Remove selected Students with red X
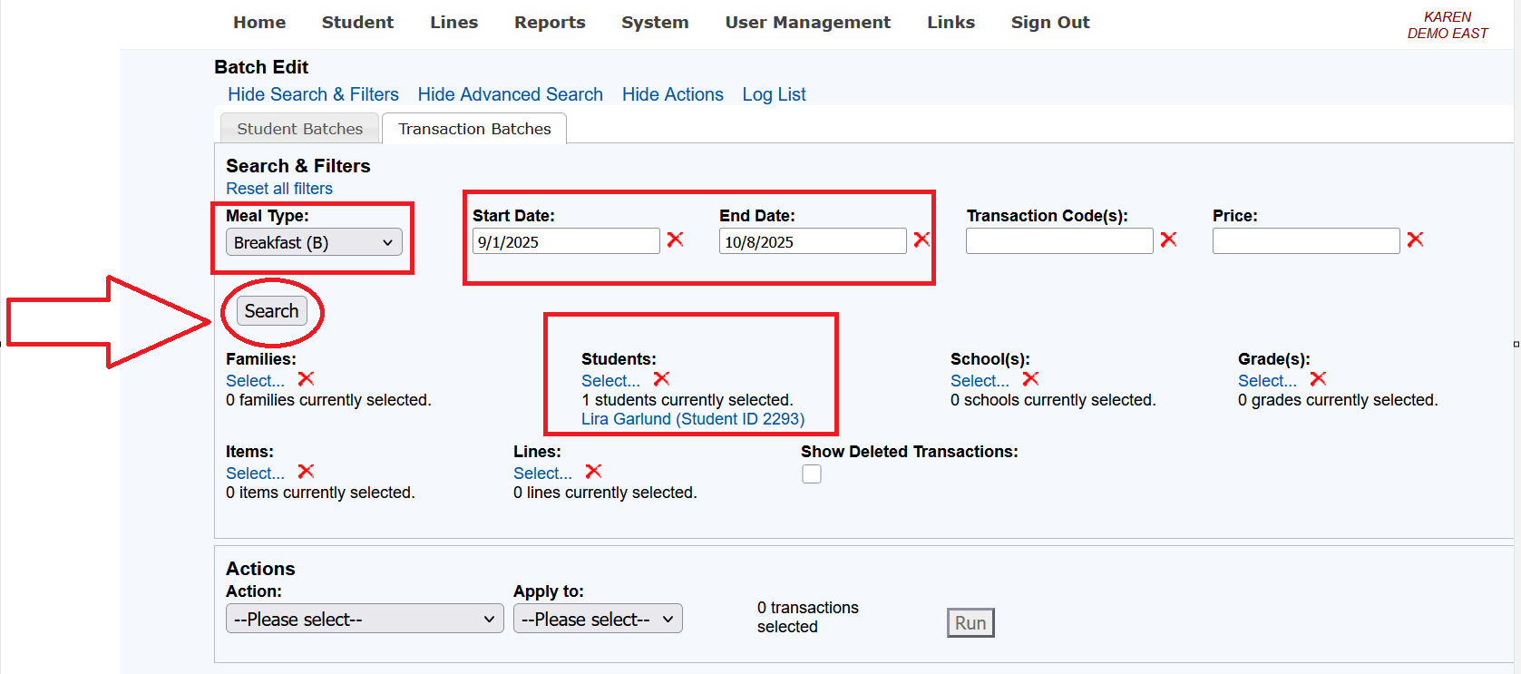 (661, 379)
